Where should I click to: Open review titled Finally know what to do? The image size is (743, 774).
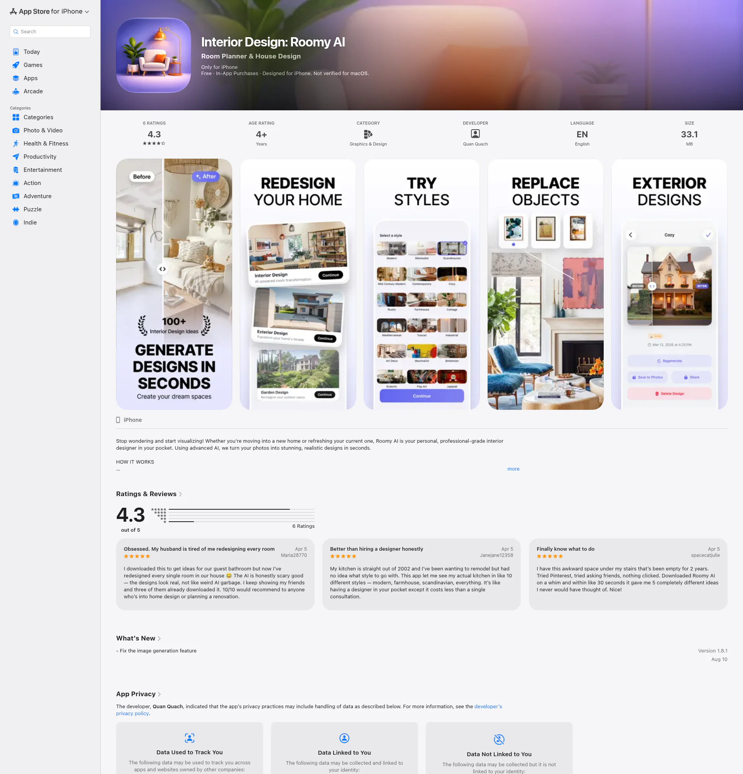click(x=628, y=574)
